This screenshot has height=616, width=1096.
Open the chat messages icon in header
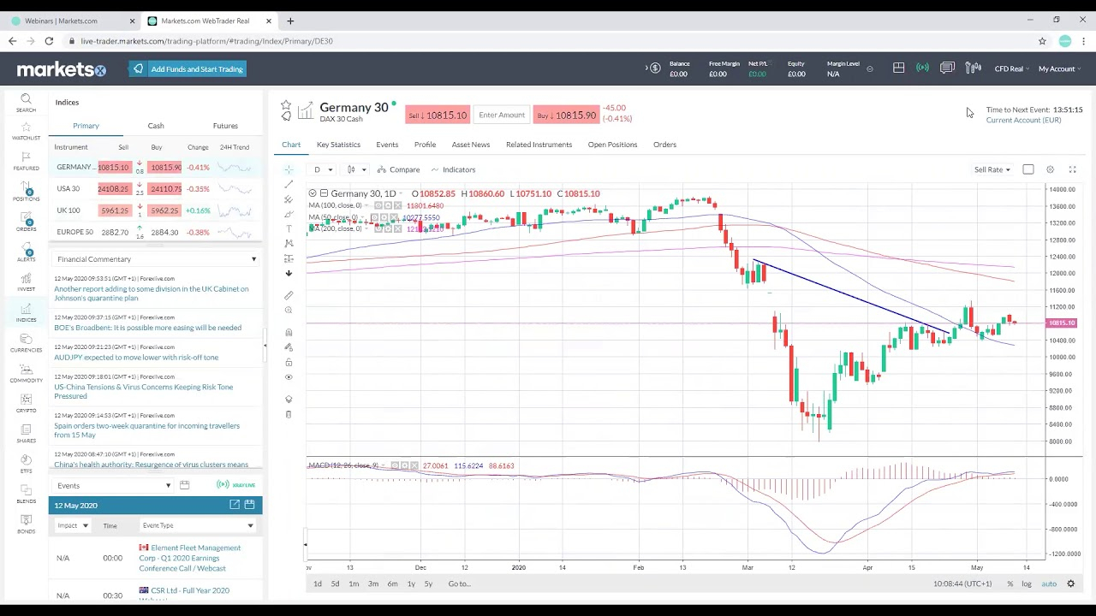947,68
